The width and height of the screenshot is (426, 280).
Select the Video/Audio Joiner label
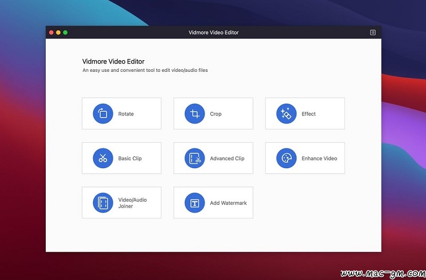(132, 203)
